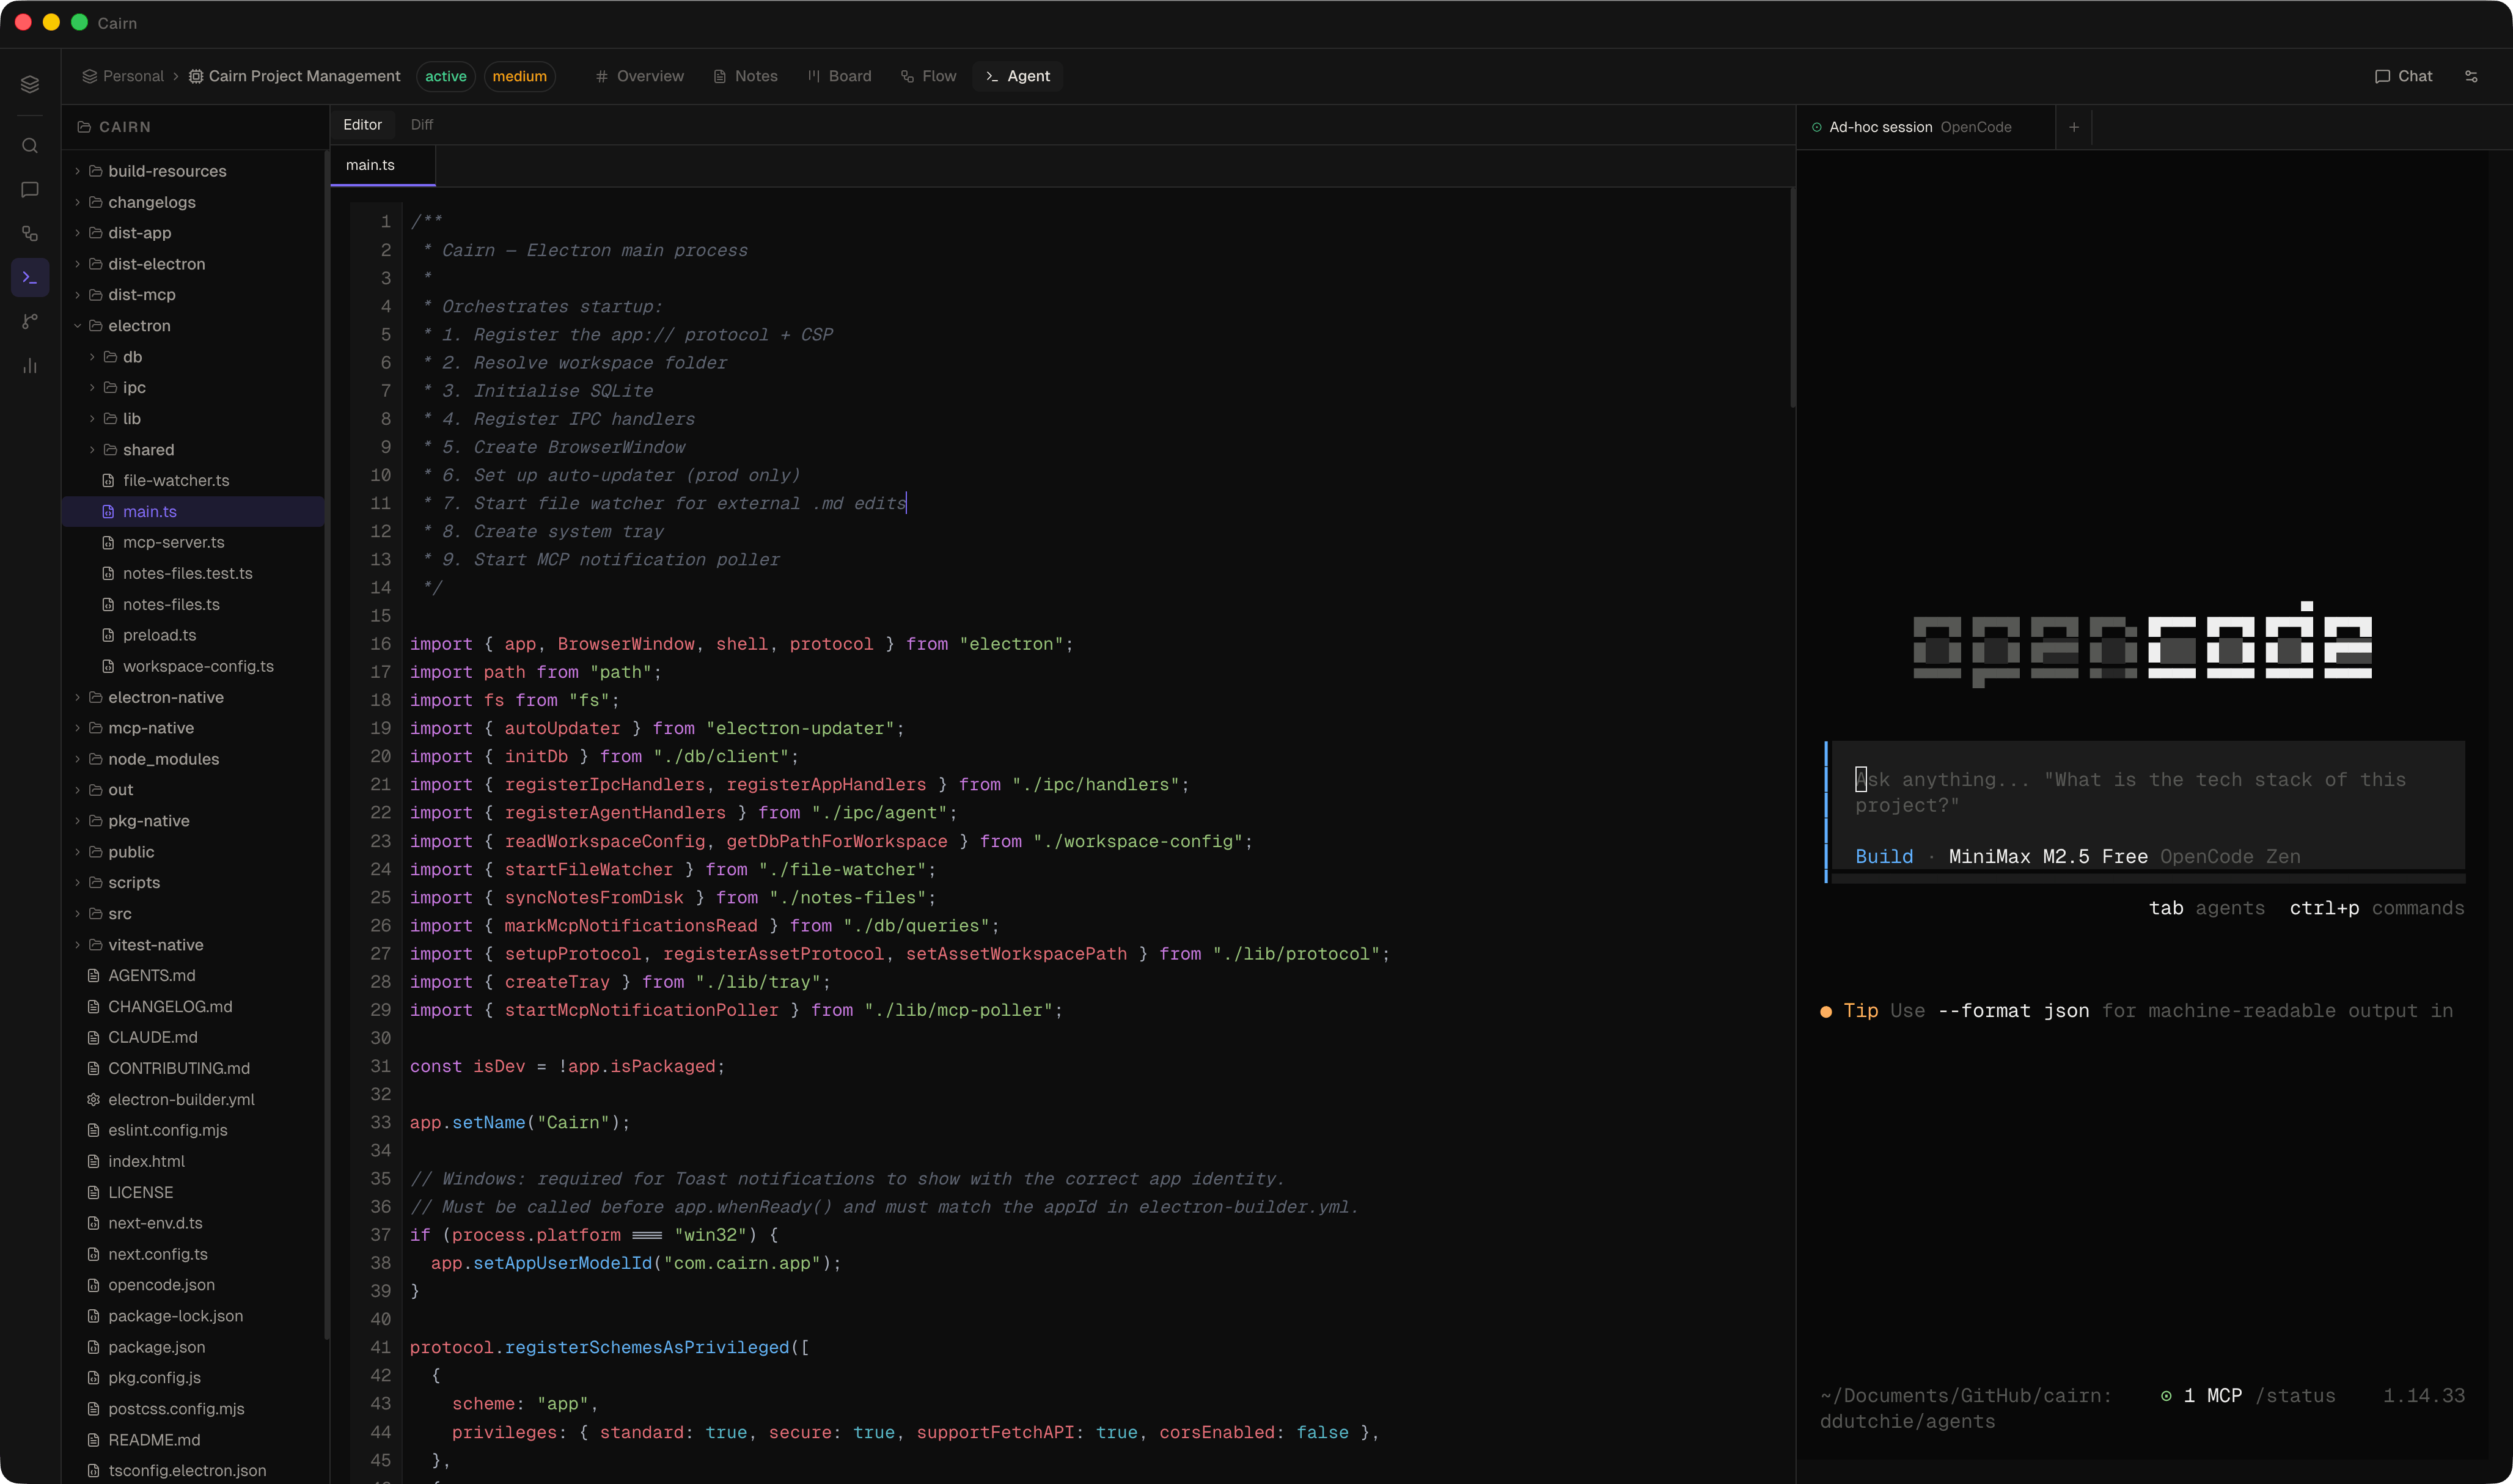Screen dimensions: 2513x1484
Task: Open CLAUDE.md in the file tree
Action: coord(194,1037)
